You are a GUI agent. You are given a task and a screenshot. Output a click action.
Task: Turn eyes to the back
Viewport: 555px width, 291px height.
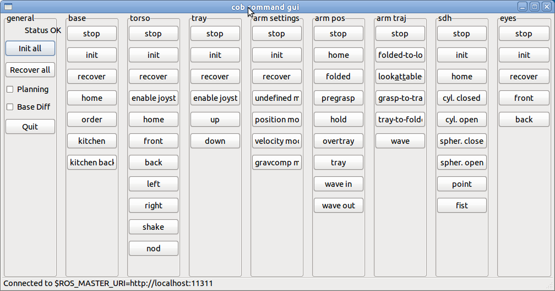(x=524, y=120)
